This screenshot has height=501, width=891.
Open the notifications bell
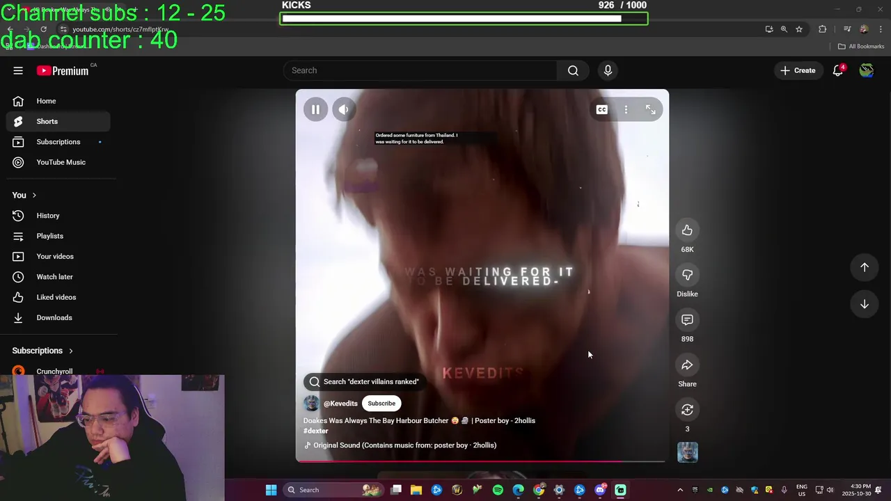838,70
